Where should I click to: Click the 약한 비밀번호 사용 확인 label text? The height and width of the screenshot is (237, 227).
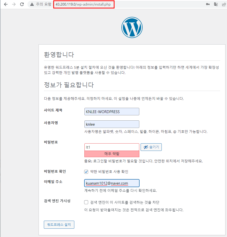coord(109,172)
